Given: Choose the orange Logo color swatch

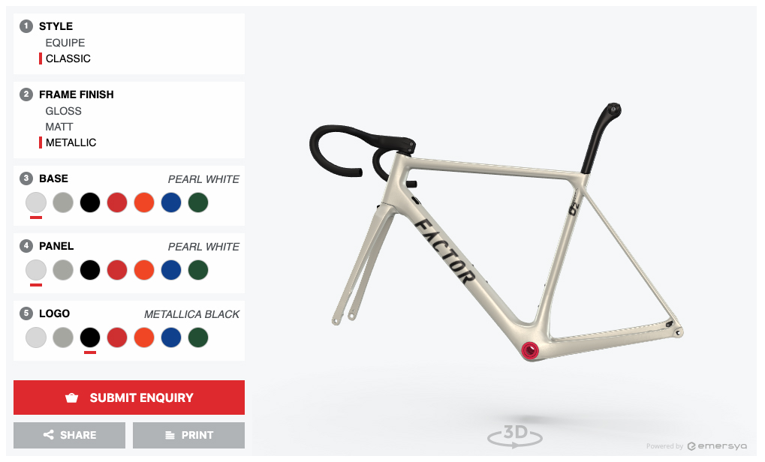Looking at the screenshot, I should tap(144, 337).
